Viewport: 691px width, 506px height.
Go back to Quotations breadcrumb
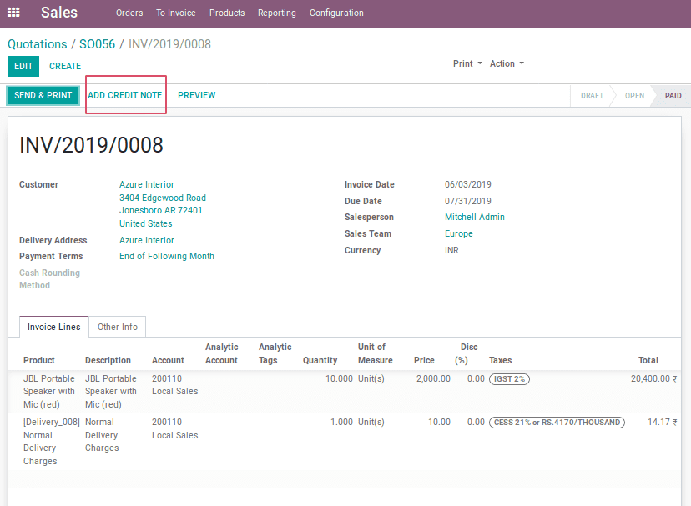coord(38,44)
